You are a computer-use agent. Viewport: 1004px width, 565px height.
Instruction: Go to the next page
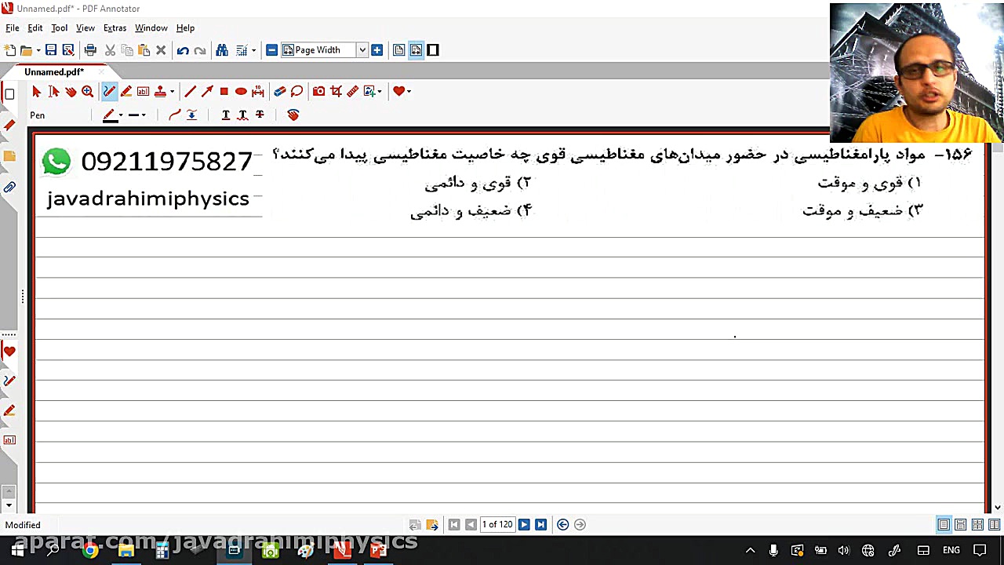(x=524, y=524)
